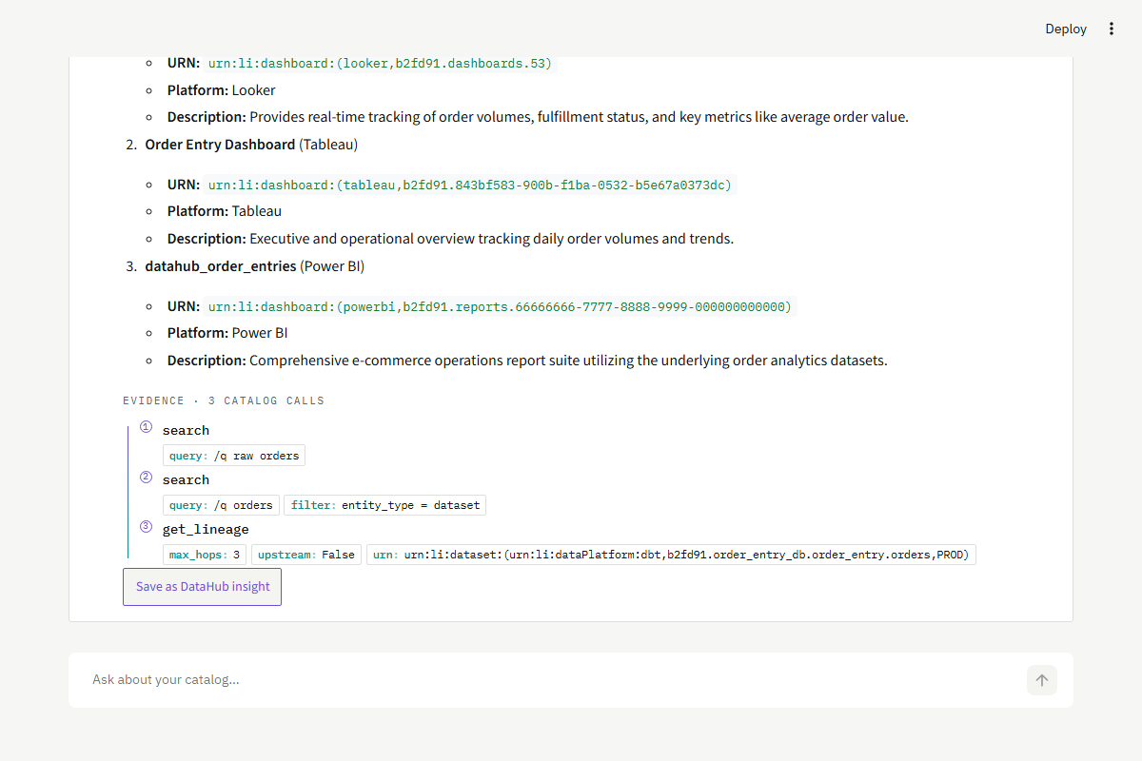Select the Looker dashboard URN code
1142x761 pixels.
[380, 63]
